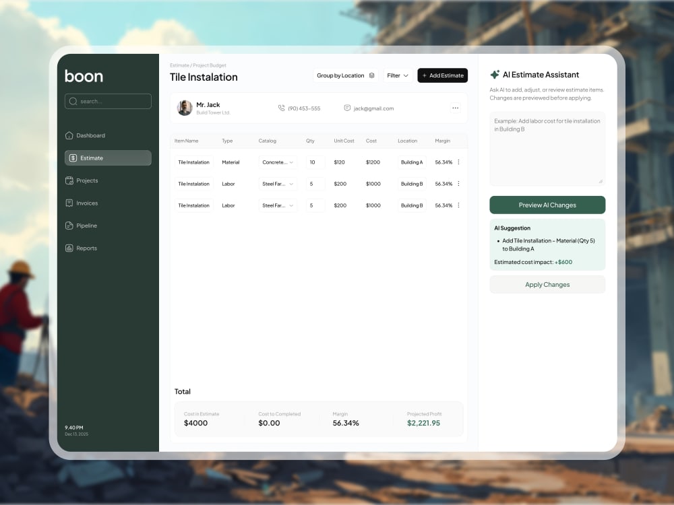Image resolution: width=674 pixels, height=505 pixels.
Task: Click the Apply Changes button
Action: pos(547,284)
